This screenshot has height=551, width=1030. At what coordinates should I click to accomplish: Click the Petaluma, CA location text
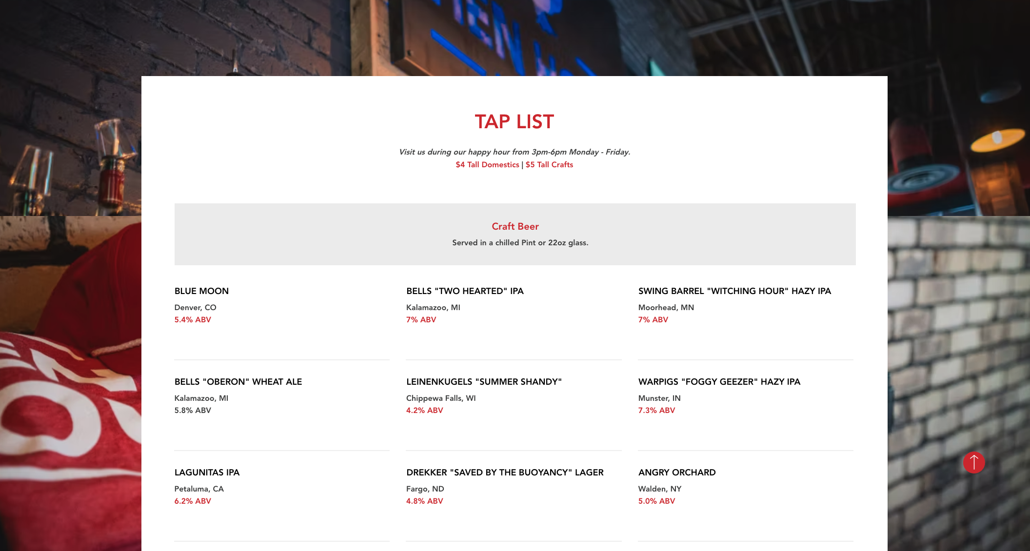click(x=199, y=489)
